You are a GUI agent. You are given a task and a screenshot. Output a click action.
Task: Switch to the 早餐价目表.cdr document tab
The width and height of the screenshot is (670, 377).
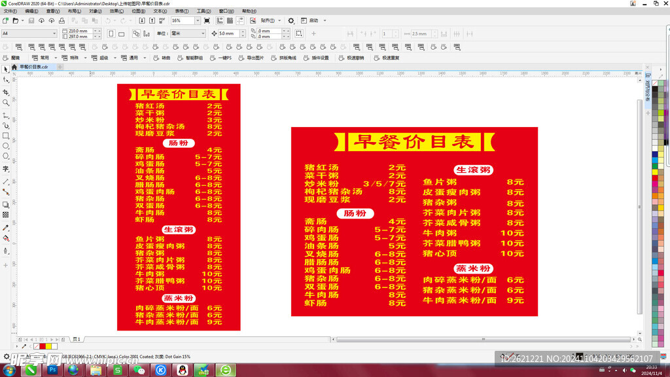pos(33,67)
